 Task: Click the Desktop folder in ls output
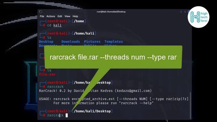pos(46,42)
